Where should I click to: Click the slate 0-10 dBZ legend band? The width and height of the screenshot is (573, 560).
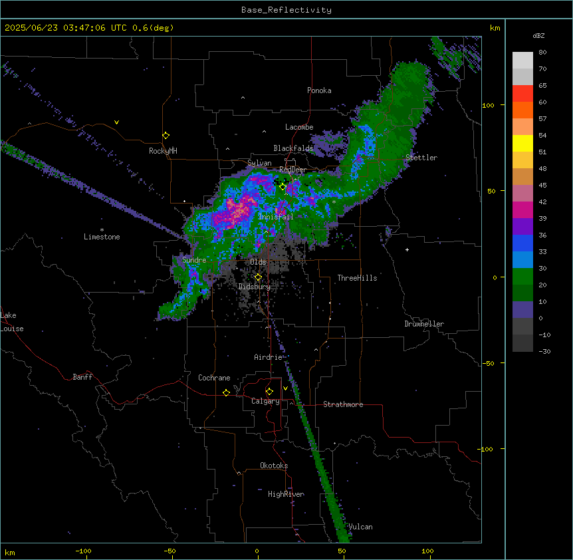point(522,310)
